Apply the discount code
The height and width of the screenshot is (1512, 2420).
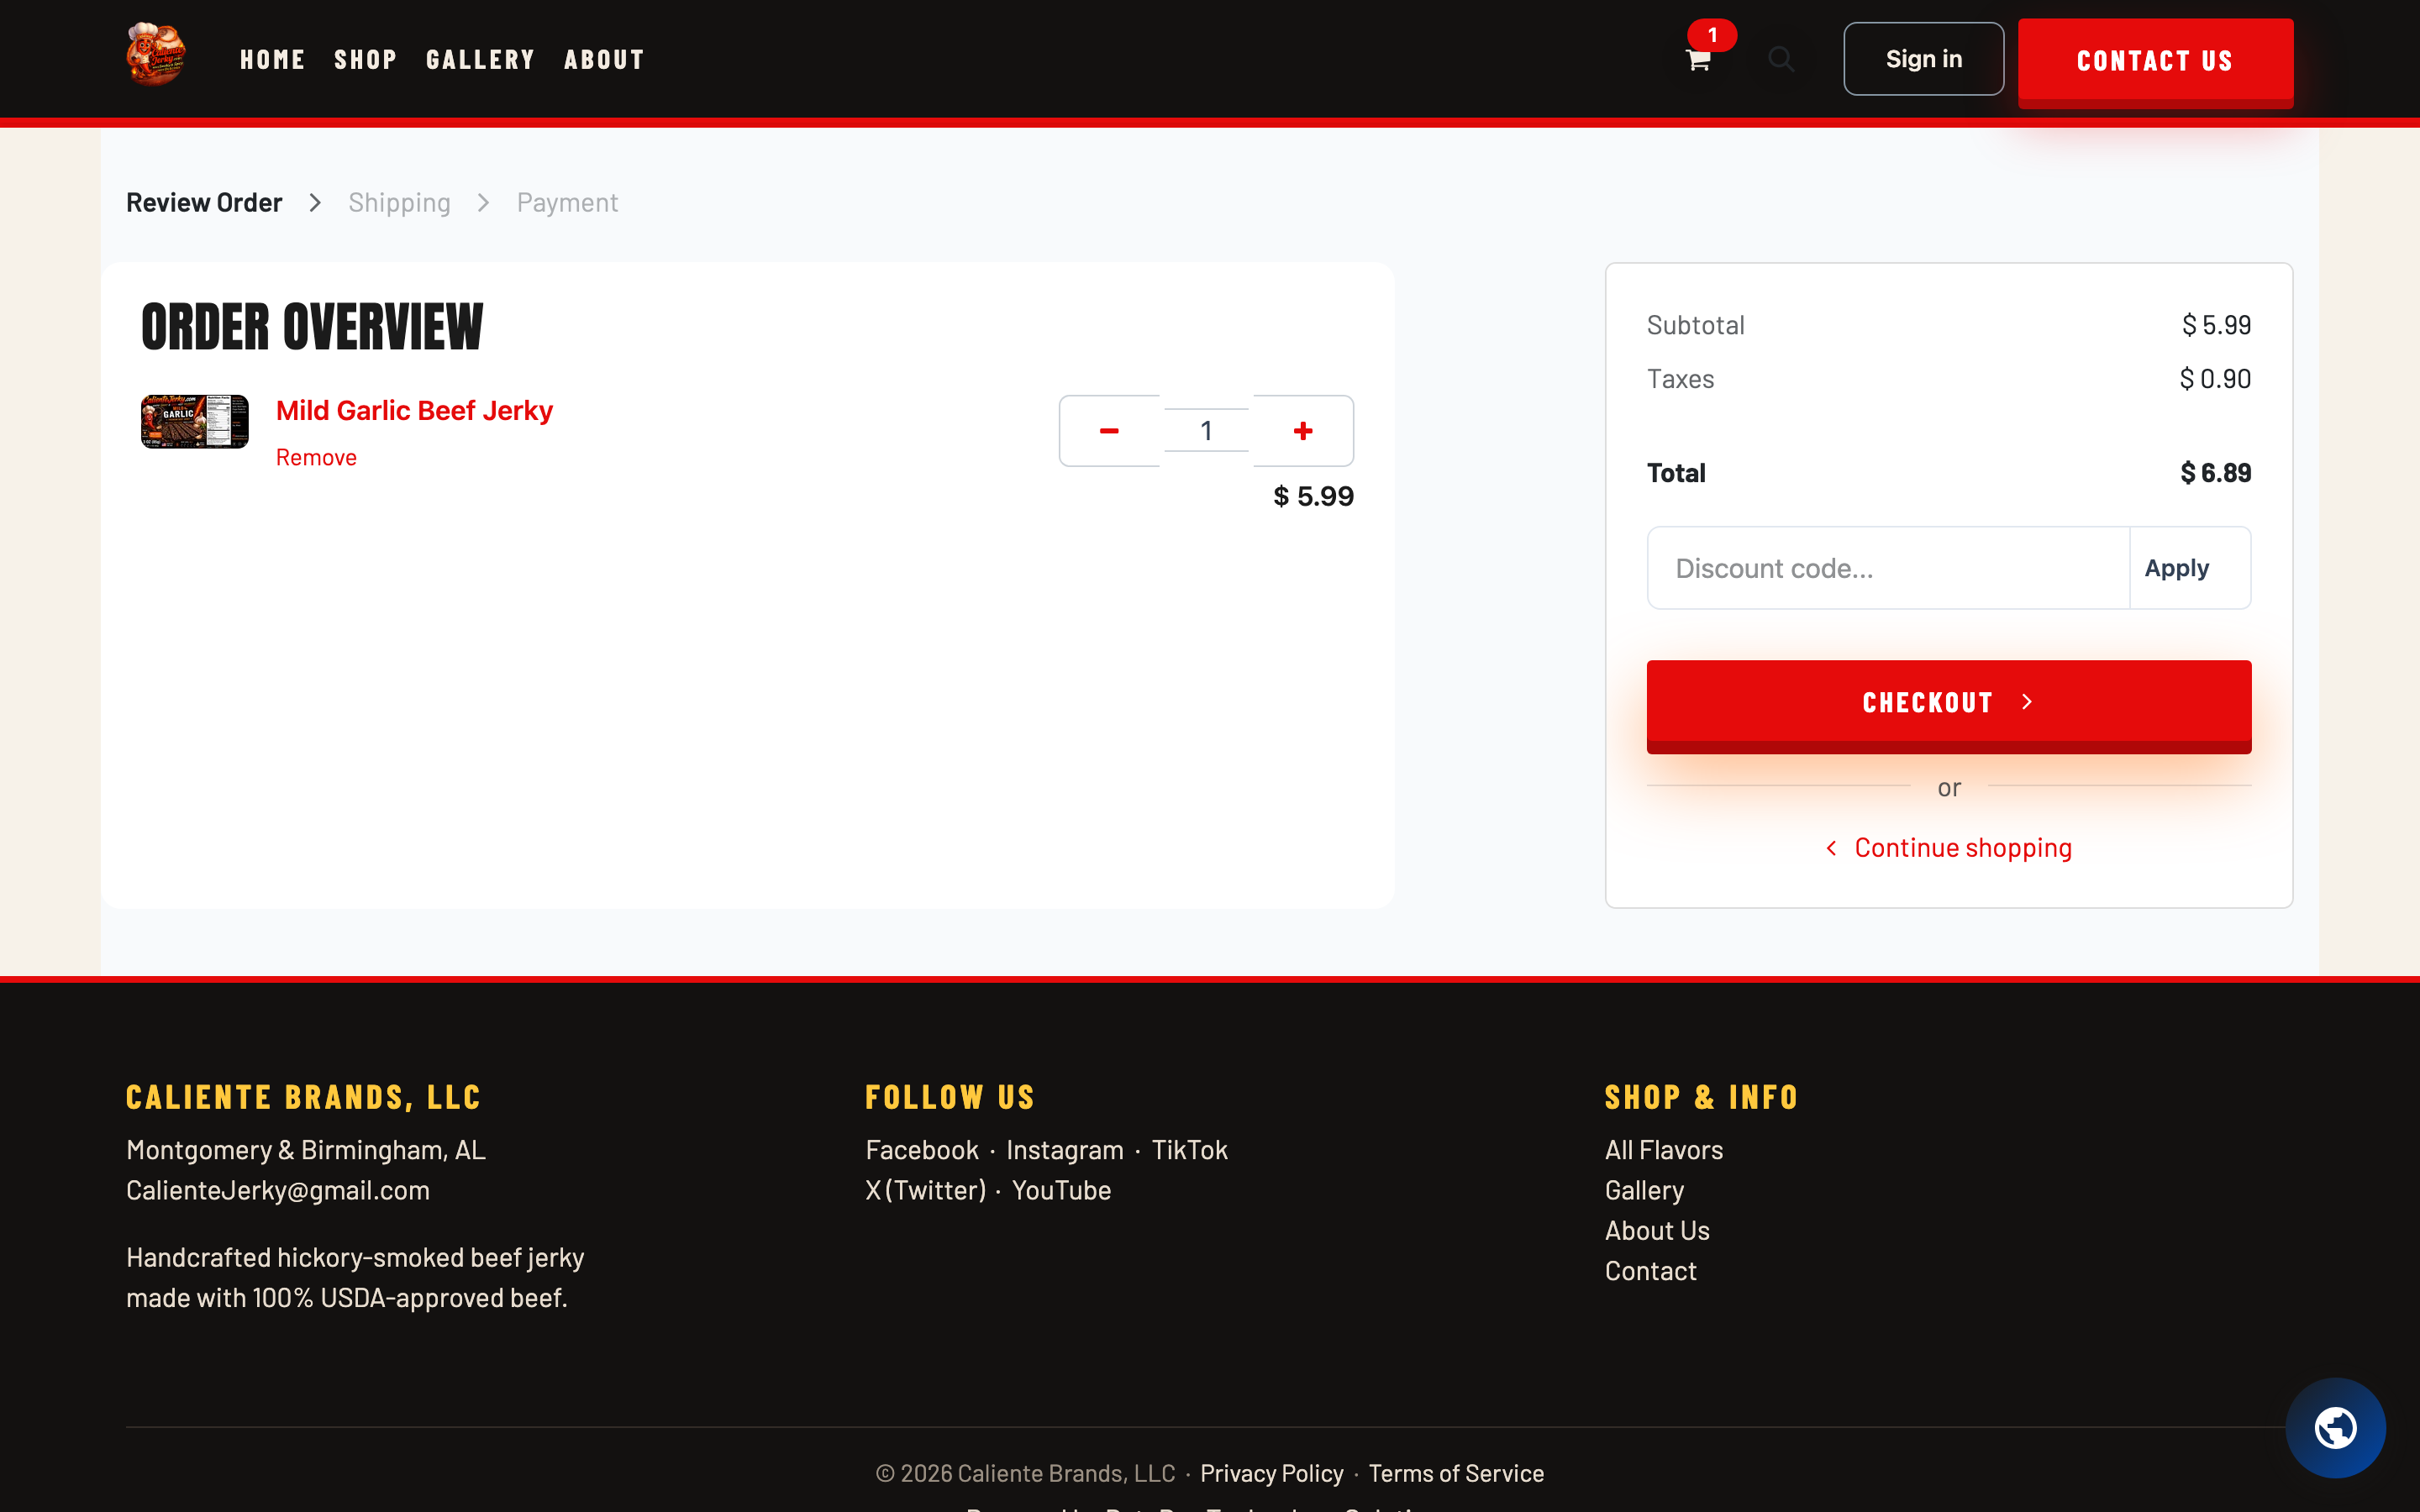coord(2190,568)
